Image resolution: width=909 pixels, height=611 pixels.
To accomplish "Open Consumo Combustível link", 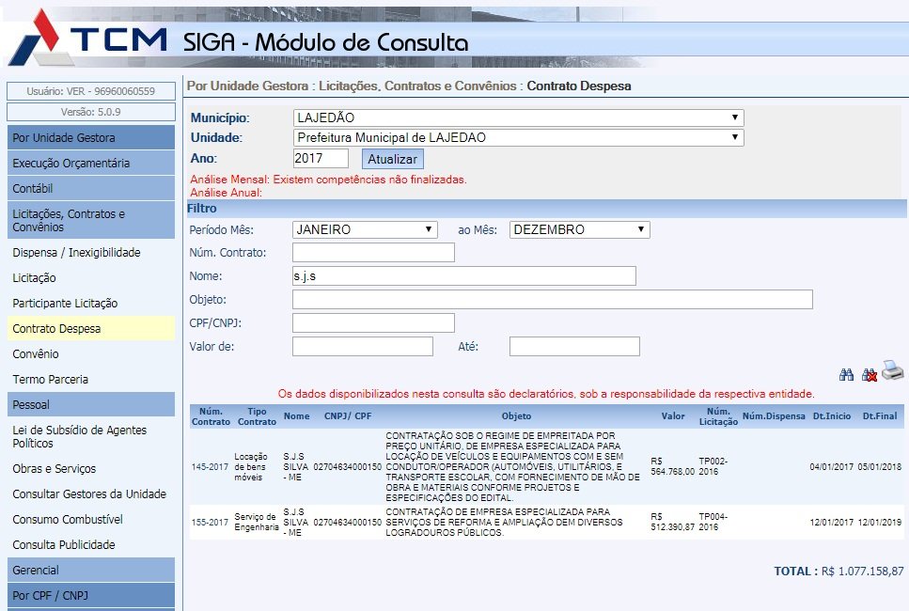I will click(x=69, y=519).
